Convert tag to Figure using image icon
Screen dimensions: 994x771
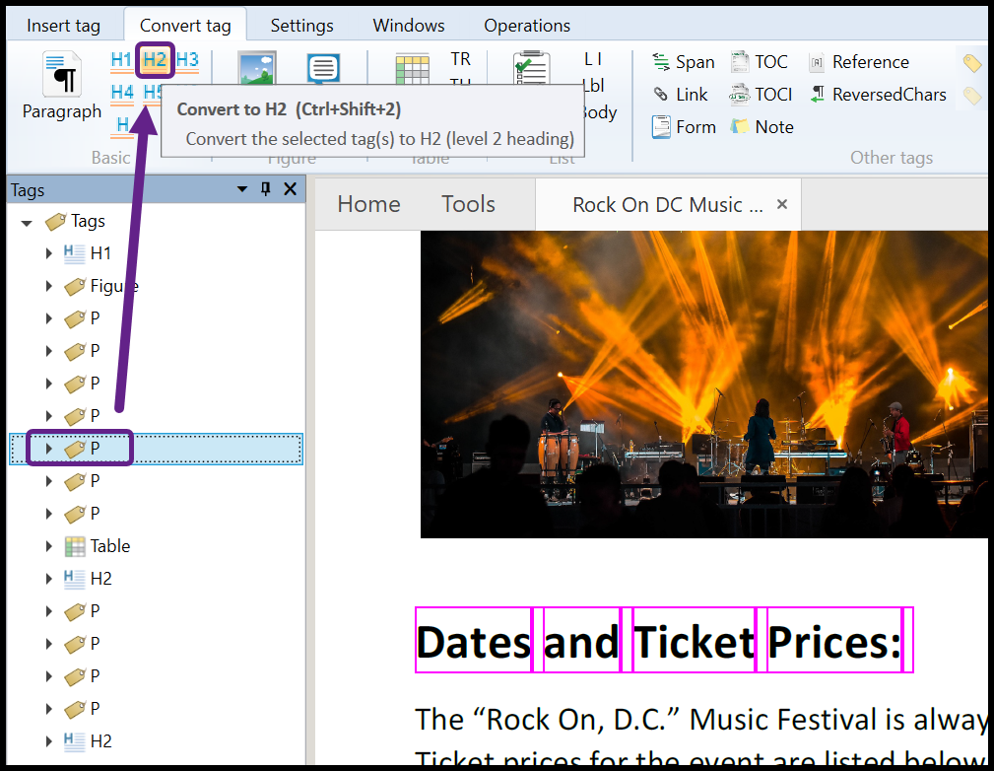pos(257,68)
